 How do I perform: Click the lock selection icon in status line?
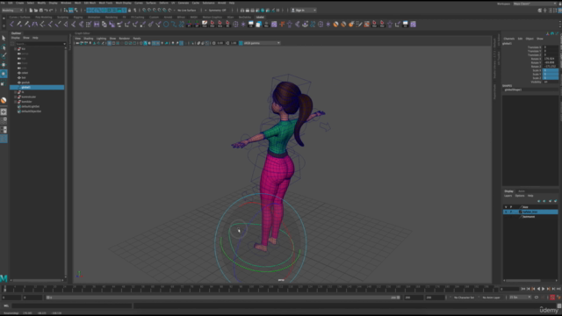pos(130,11)
